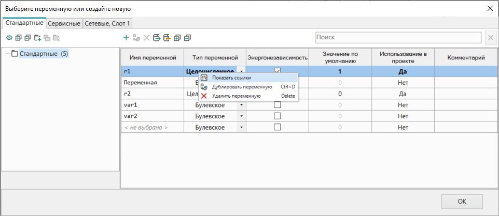
Task: Click expand all icon in folder toolbar
Action: click(18, 38)
